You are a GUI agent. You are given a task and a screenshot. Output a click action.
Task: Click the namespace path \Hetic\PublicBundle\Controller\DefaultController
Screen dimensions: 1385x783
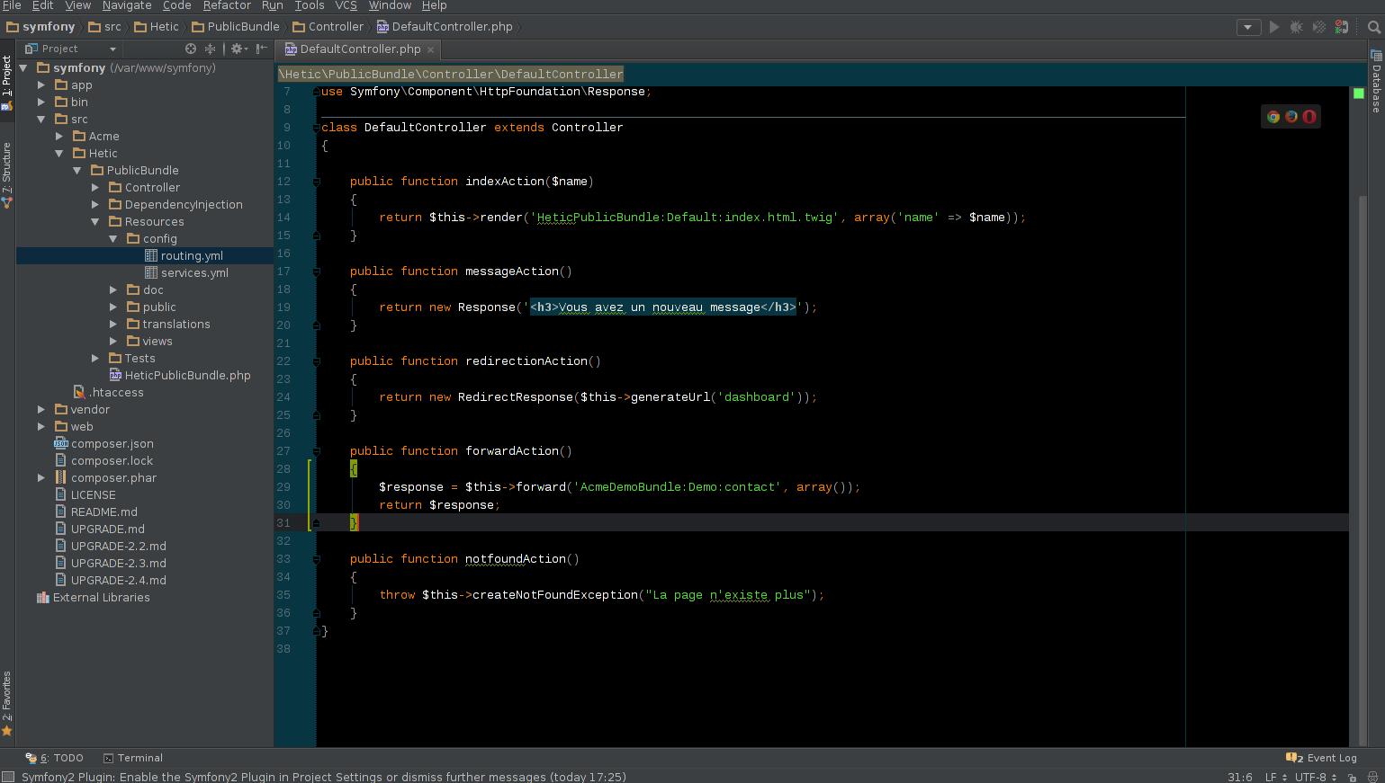coord(450,75)
